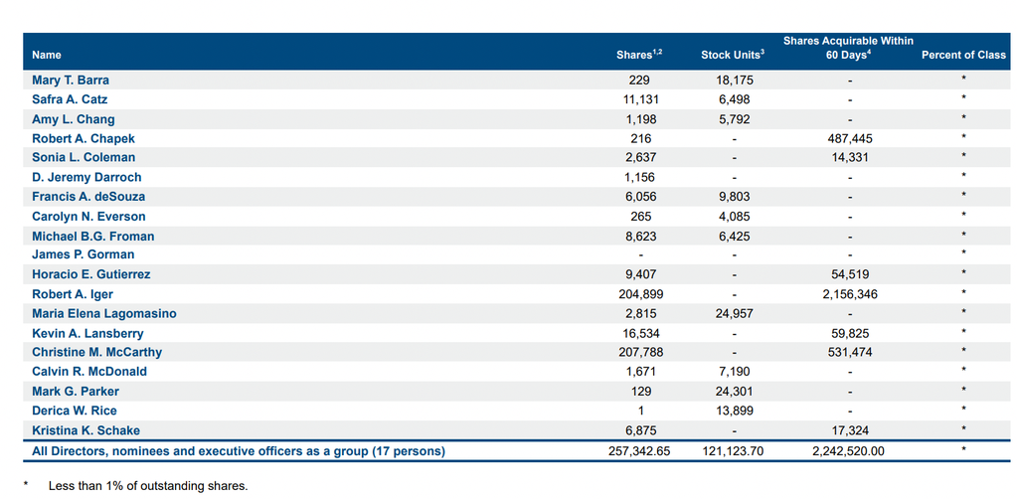Click Shares Acquirable Within 60 Days header
Viewport: 1017px width, 499px height.
848,48
